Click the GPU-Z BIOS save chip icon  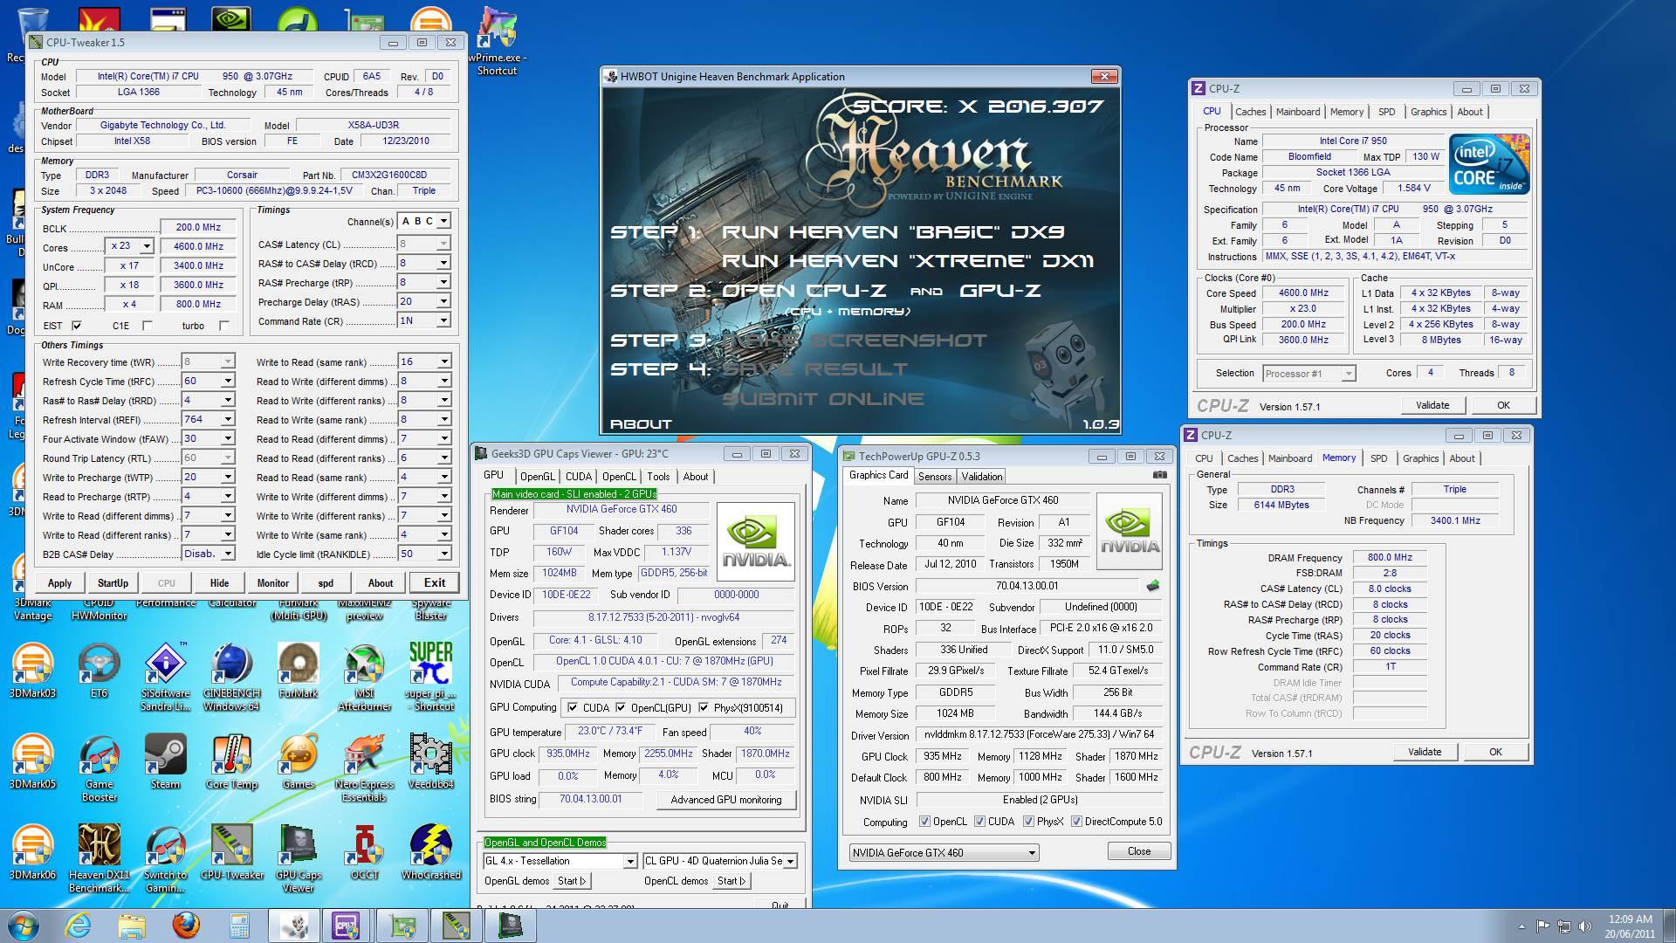[x=1153, y=586]
